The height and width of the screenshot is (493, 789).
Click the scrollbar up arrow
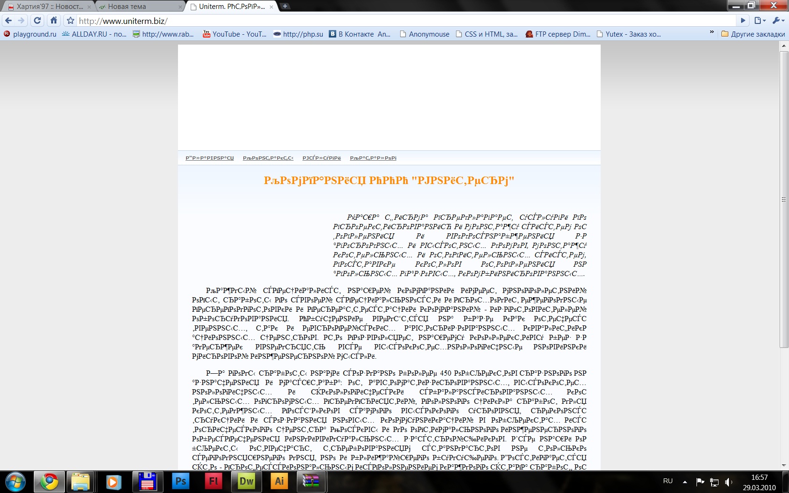pos(783,46)
